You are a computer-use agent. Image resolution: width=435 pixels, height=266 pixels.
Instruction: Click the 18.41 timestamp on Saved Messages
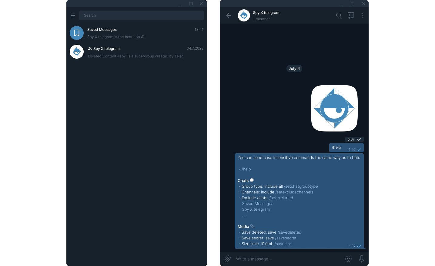pos(199,30)
